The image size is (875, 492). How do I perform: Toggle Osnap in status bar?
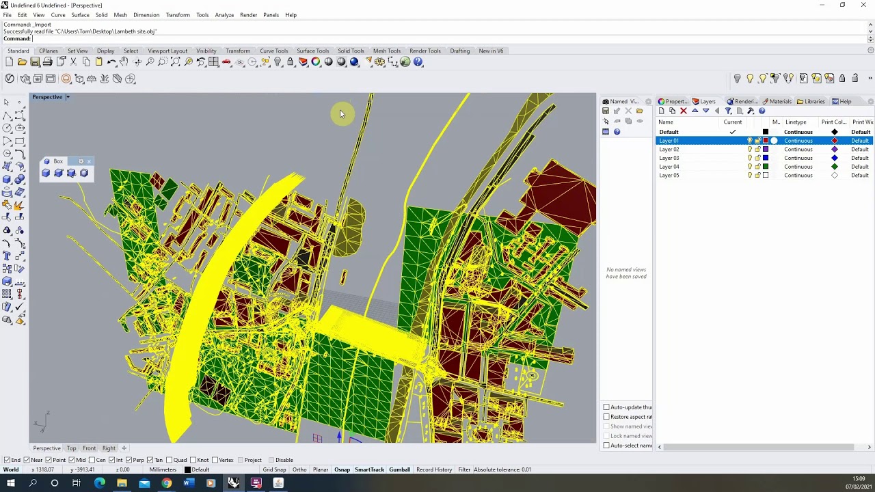point(342,469)
